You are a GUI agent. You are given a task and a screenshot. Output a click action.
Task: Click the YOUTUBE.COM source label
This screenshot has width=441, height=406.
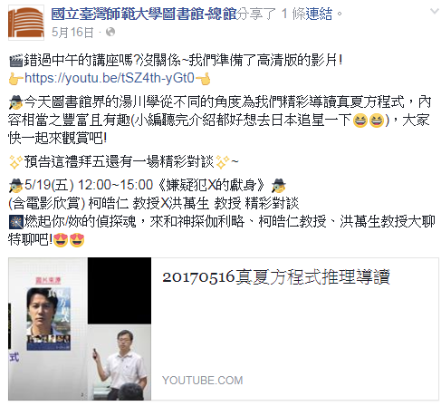[x=203, y=381]
